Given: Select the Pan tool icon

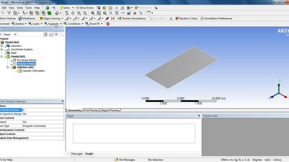Looking at the screenshot, I should tap(73, 13).
